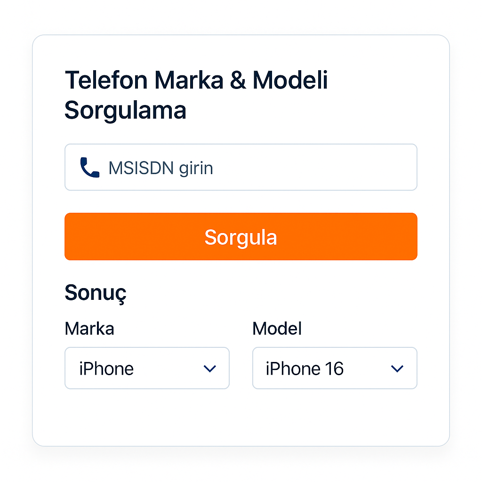Open the Marka dropdown showing iPhone

pos(147,368)
